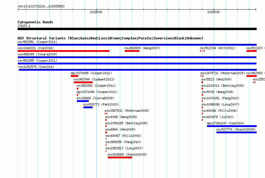Click the nsv512334 (Arlt2011) red bracket glyph

pos(202,51)
